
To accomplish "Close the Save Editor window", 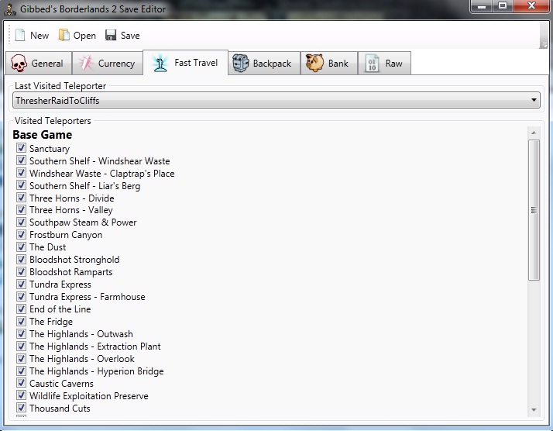I will coord(531,6).
